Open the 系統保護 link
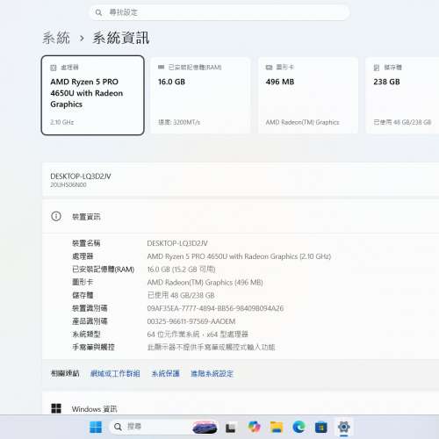This screenshot has height=439, width=439. [x=165, y=373]
